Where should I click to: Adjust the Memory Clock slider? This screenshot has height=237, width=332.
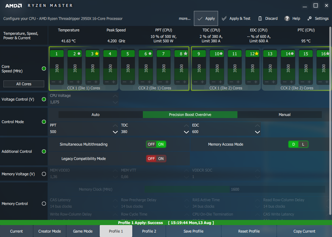click(235, 189)
